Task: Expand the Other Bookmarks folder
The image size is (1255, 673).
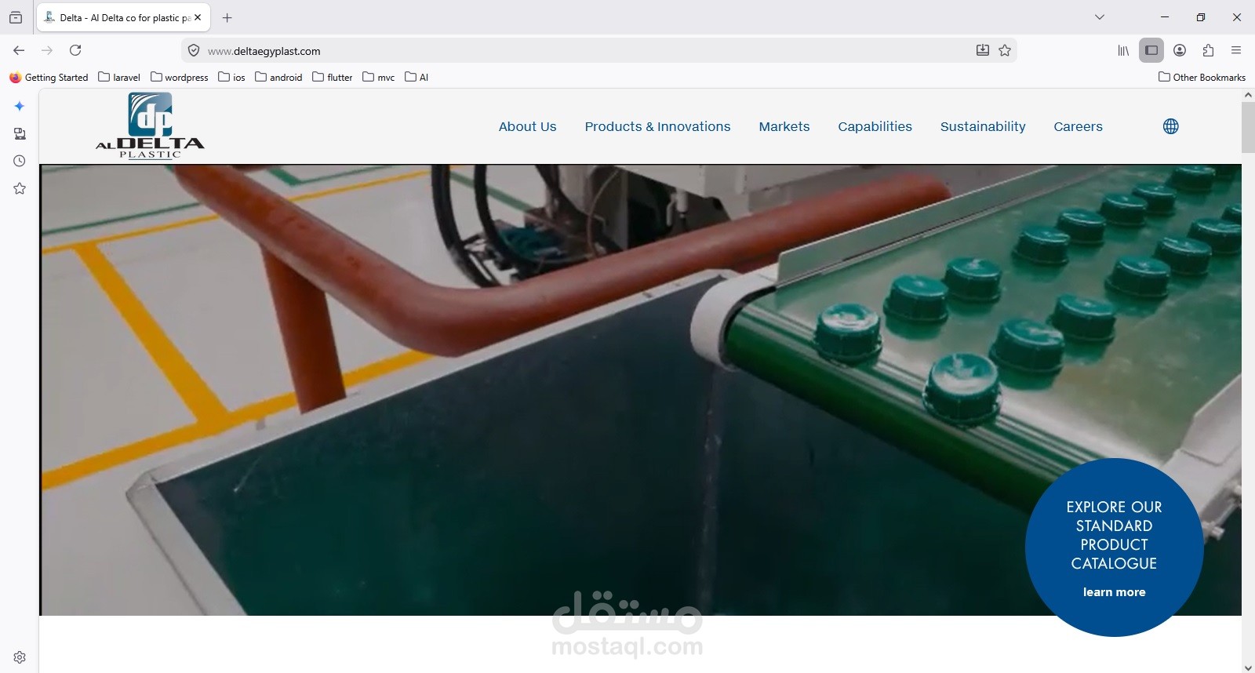Action: click(1202, 78)
